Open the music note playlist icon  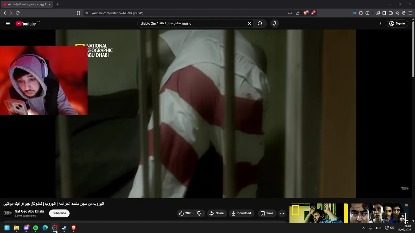(x=378, y=13)
